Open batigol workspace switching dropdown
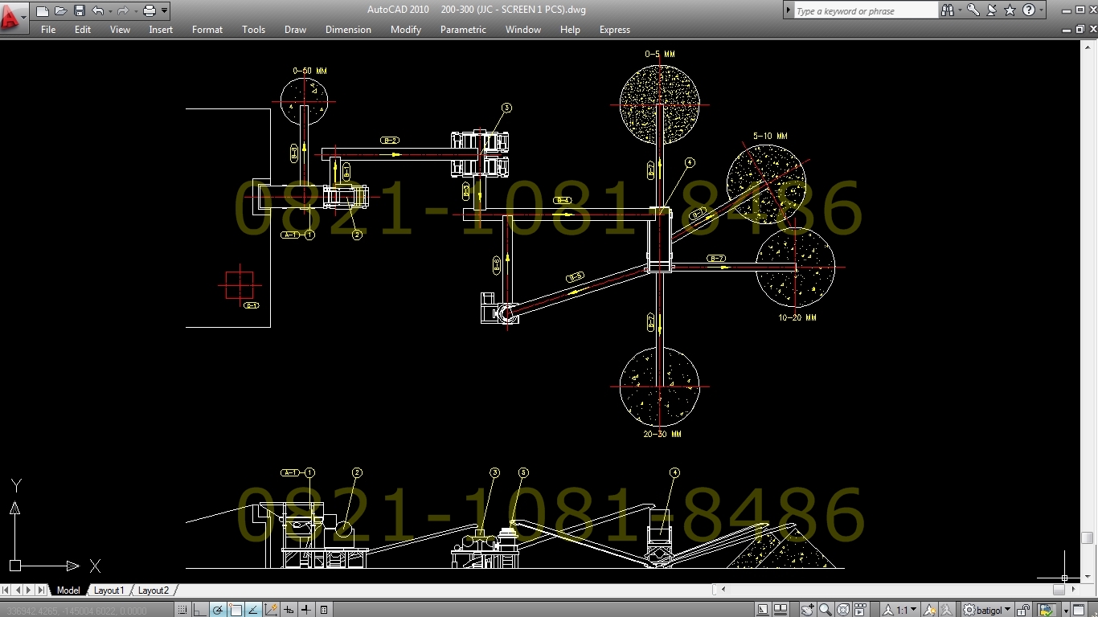The image size is (1098, 617). coord(987,610)
